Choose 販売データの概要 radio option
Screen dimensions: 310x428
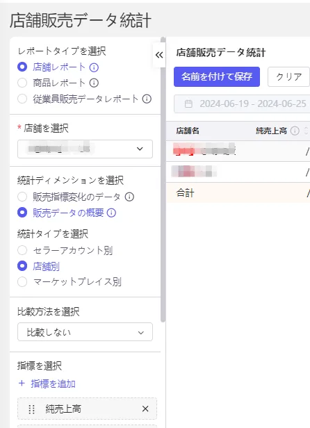22,213
